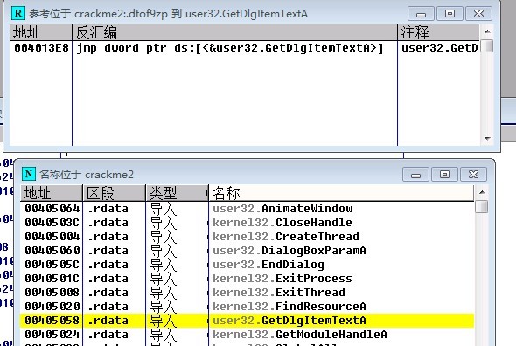The width and height of the screenshot is (516, 346).
Task: Click address 00405020 in names list
Action: pos(52,307)
